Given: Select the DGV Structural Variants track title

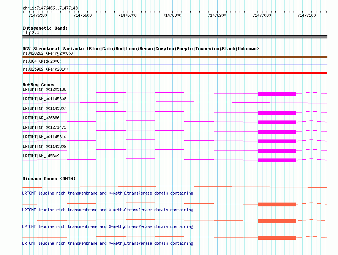Looking at the screenshot, I should click(141, 49).
